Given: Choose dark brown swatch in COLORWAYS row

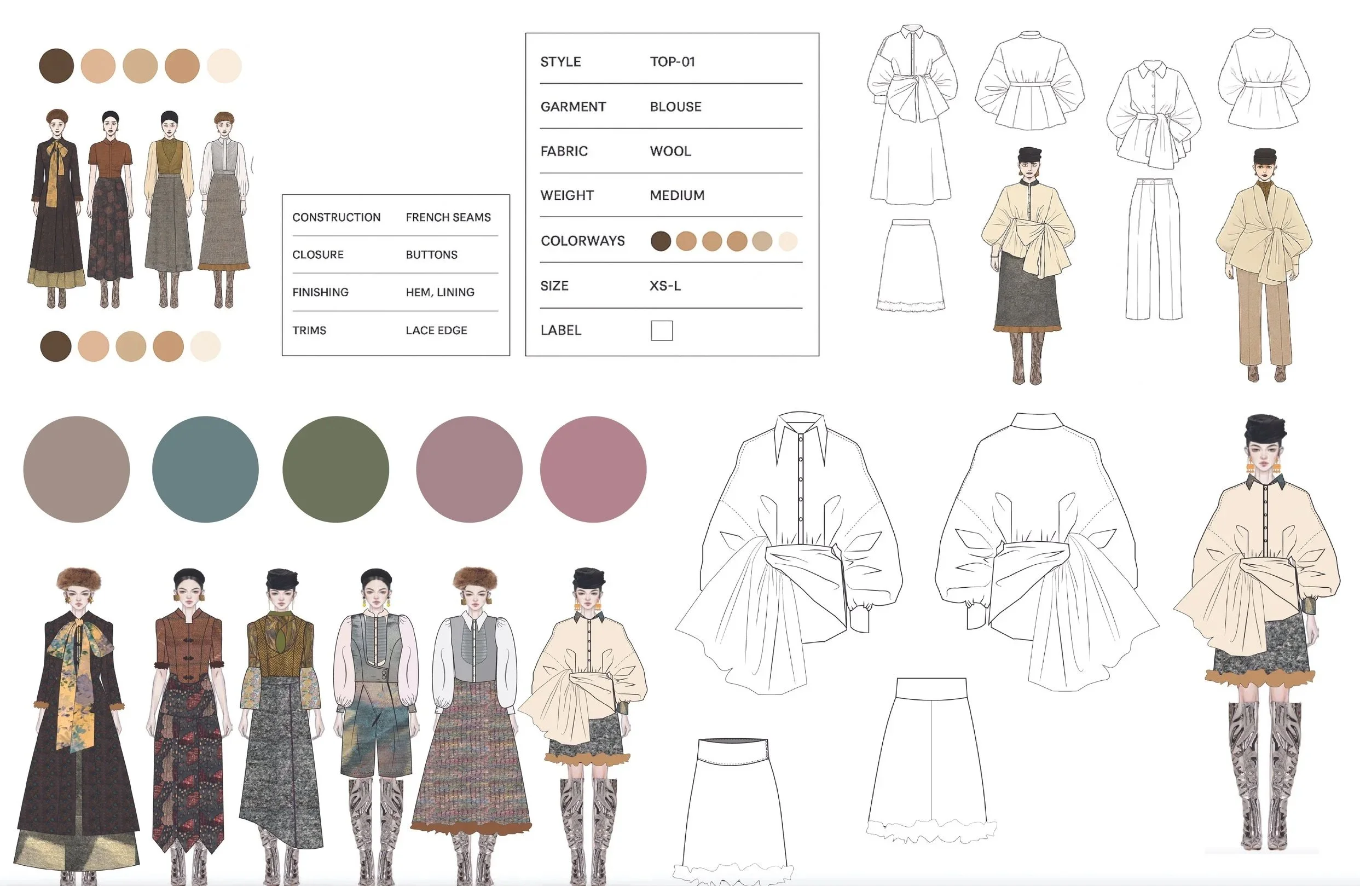Looking at the screenshot, I should [x=661, y=241].
